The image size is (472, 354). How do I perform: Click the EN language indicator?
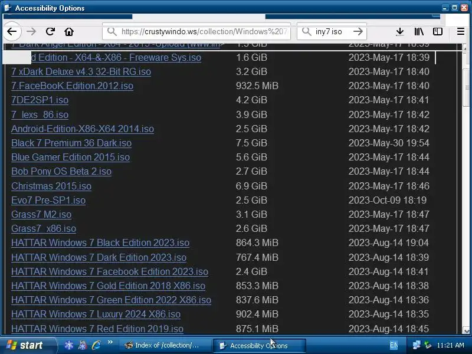pyautogui.click(x=394, y=345)
